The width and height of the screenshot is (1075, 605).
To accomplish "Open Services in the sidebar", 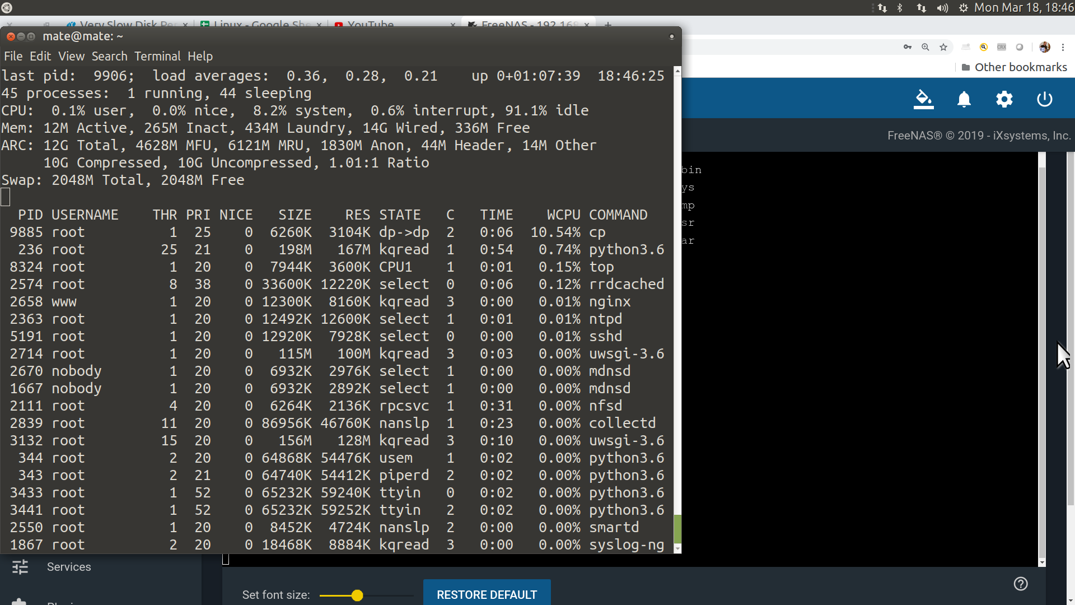I will [x=69, y=567].
